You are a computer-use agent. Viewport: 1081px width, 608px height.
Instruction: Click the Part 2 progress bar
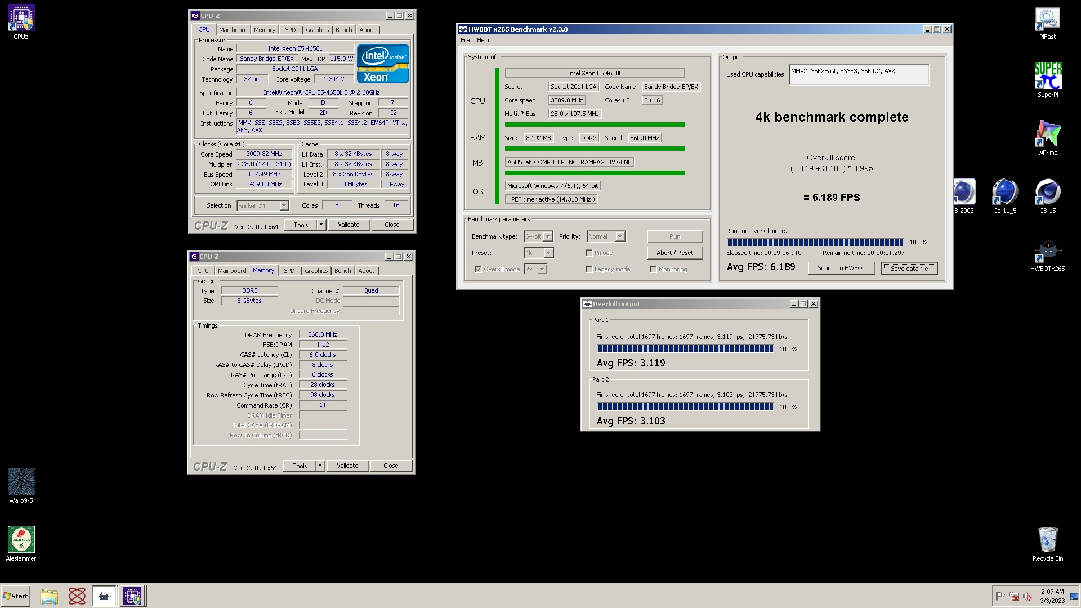point(685,407)
